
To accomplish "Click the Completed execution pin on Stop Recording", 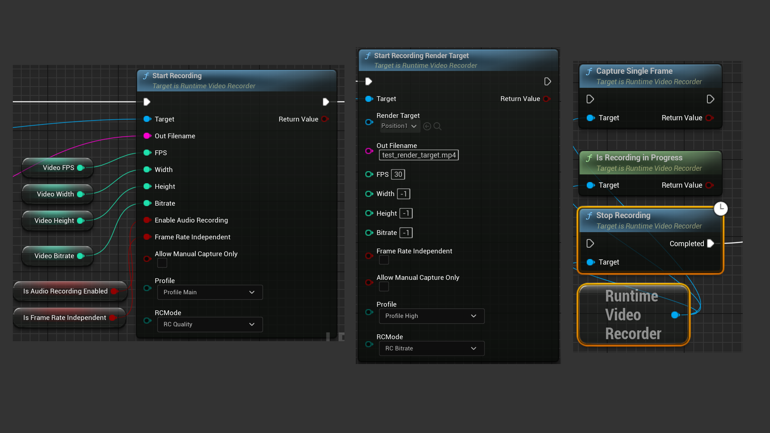I will pos(710,243).
